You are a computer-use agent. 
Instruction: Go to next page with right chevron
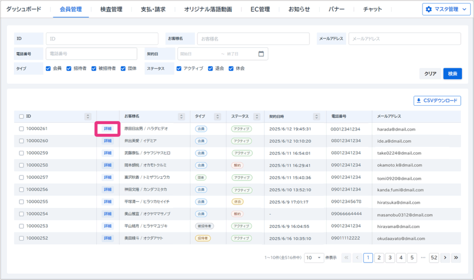(x=445, y=258)
